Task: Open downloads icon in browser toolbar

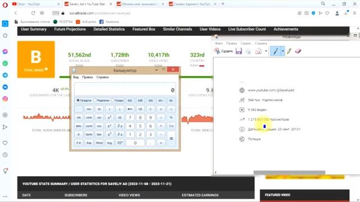Action: pyautogui.click(x=346, y=13)
